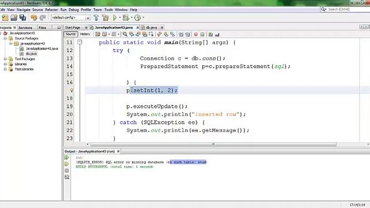Click line 19 p.executeUpdate() code
370x208 pixels.
coord(157,106)
